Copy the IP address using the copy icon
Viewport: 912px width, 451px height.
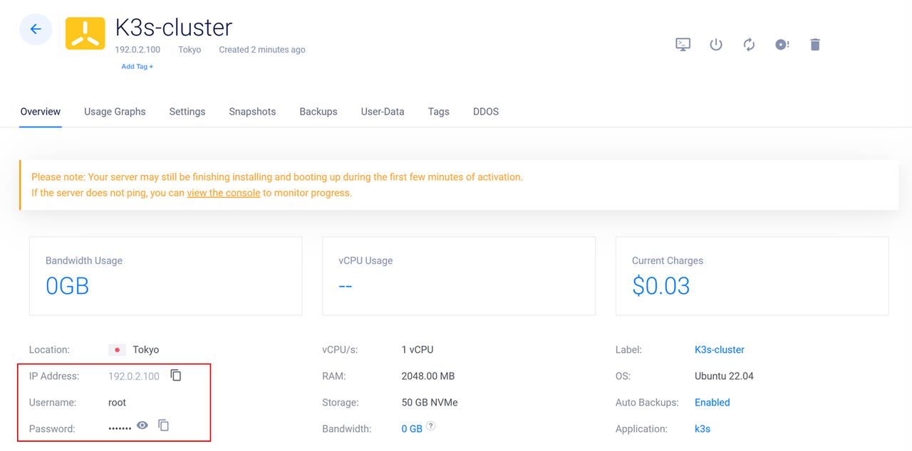coord(175,376)
